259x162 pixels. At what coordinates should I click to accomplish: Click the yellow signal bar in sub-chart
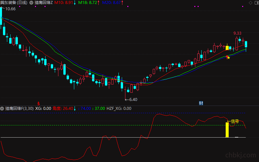(227, 130)
